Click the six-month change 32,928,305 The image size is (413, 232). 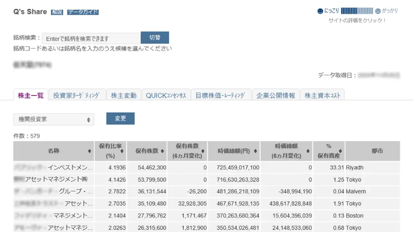click(192, 203)
